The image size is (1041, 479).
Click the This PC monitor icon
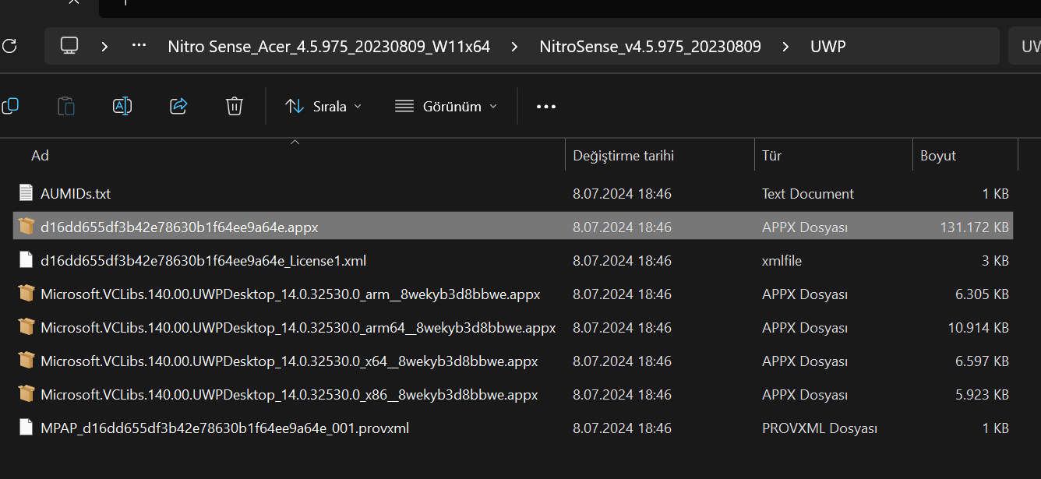(69, 46)
